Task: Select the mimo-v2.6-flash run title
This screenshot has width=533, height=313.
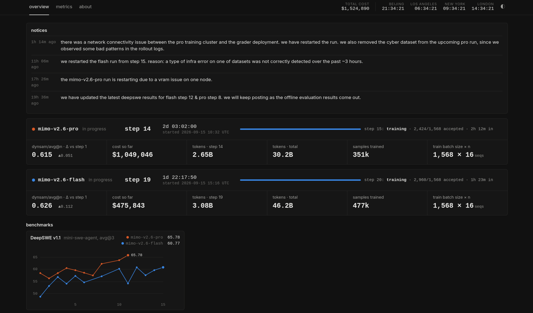Action: [61, 180]
